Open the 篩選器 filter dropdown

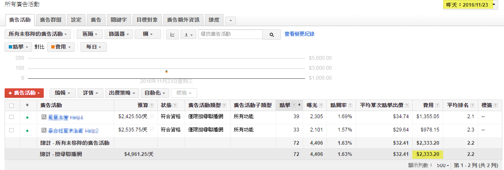(119, 34)
